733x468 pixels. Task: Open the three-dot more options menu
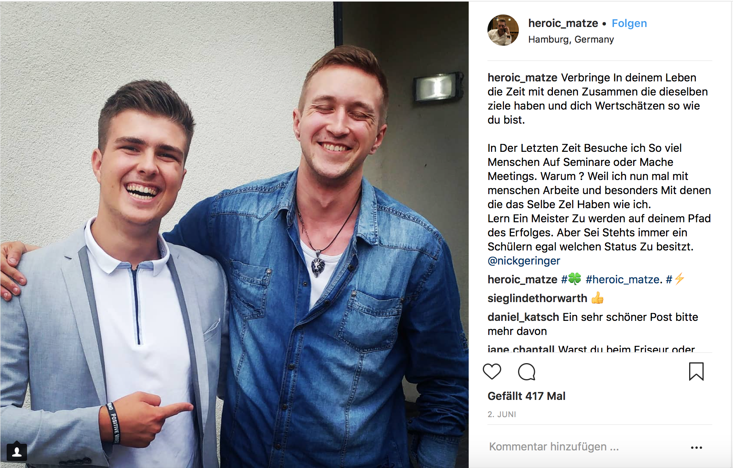click(x=697, y=447)
